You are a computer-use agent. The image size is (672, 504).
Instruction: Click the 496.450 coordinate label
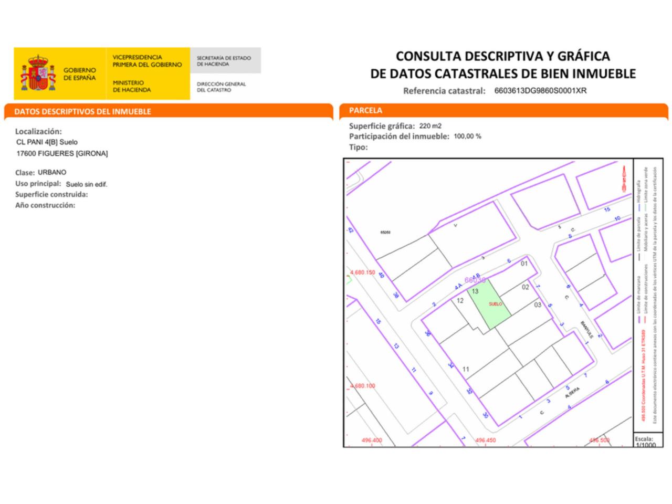tap(486, 440)
